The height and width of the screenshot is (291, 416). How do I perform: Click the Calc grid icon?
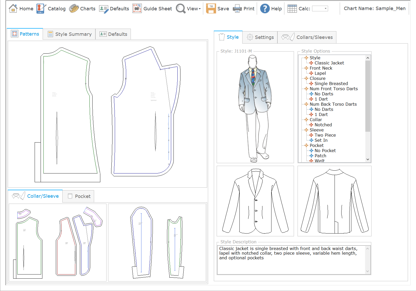292,9
